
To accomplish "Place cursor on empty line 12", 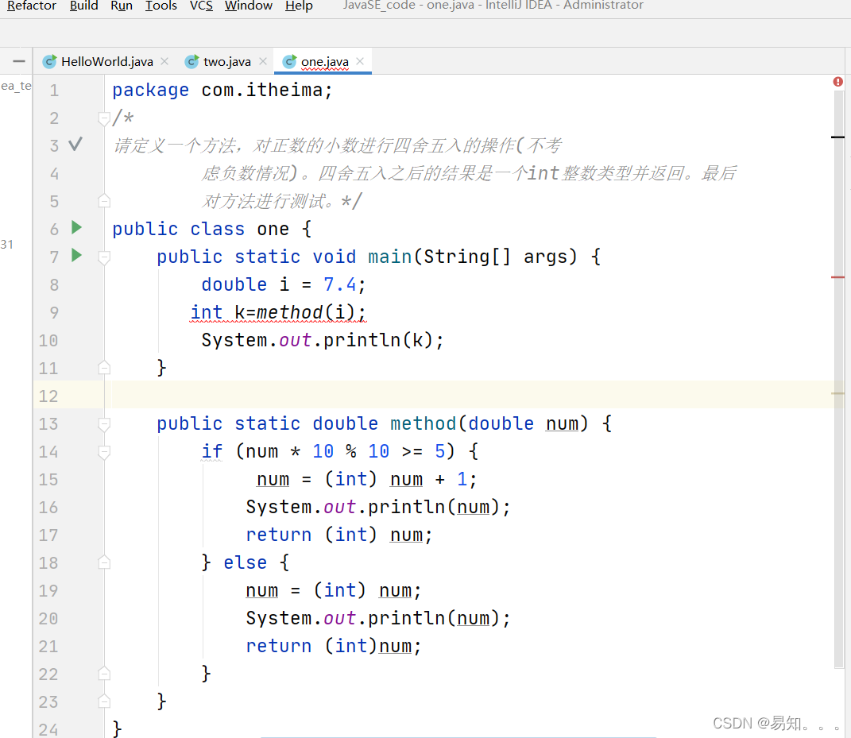I will [472, 396].
